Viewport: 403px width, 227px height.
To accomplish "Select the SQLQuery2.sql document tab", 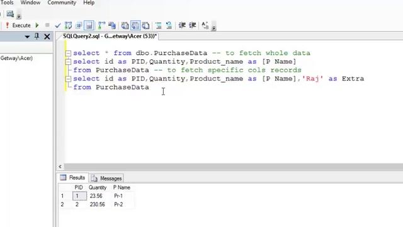I will point(110,37).
